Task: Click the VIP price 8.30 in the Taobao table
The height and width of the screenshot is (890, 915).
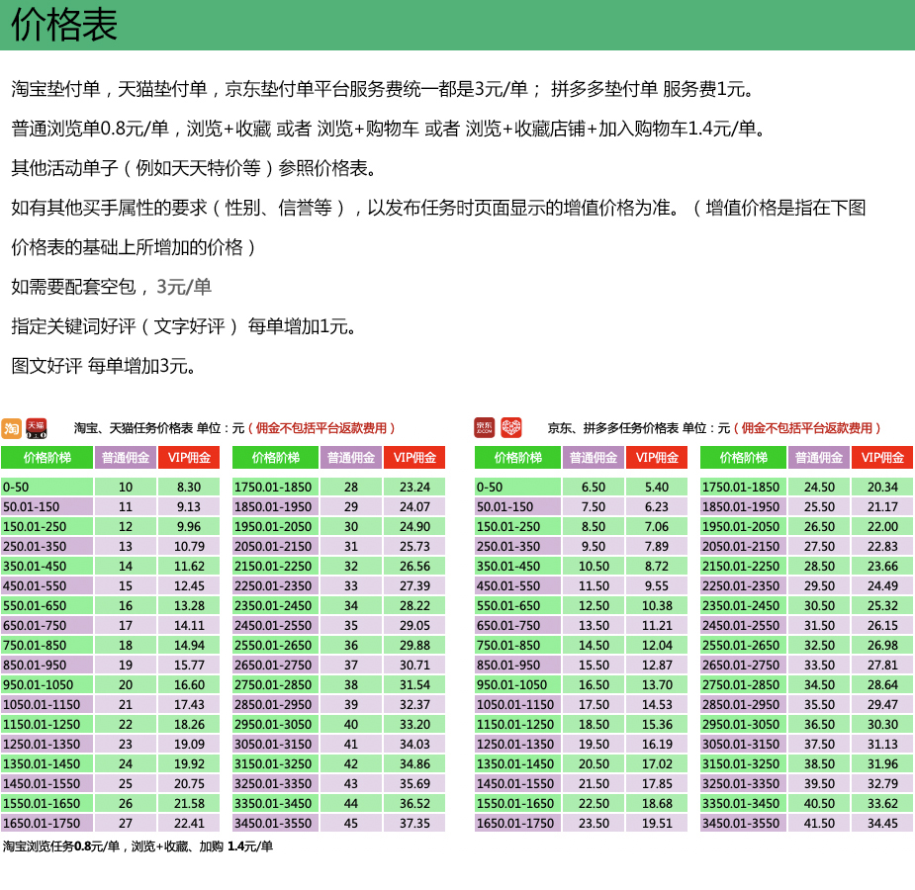Action: pyautogui.click(x=189, y=487)
